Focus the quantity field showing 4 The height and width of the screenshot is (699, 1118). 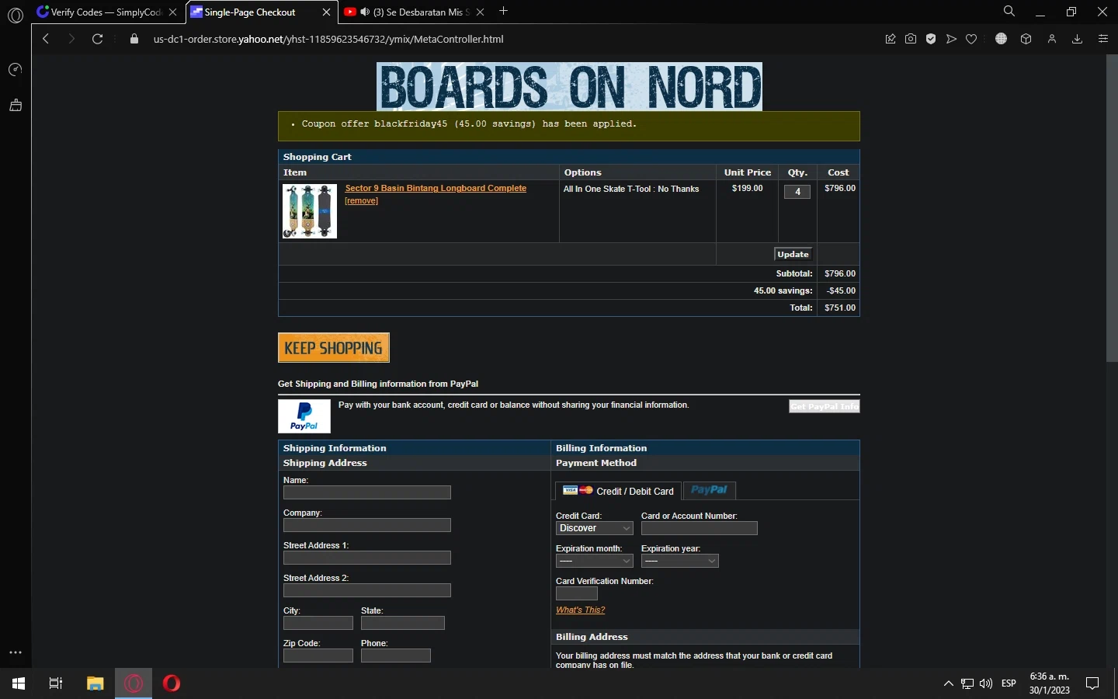[797, 192]
